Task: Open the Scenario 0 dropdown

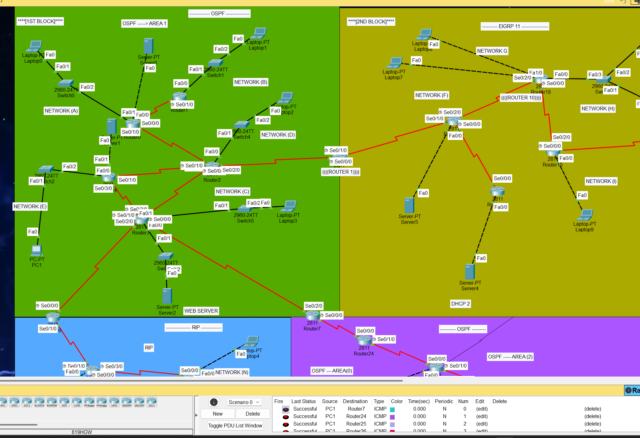Action: pos(244,402)
